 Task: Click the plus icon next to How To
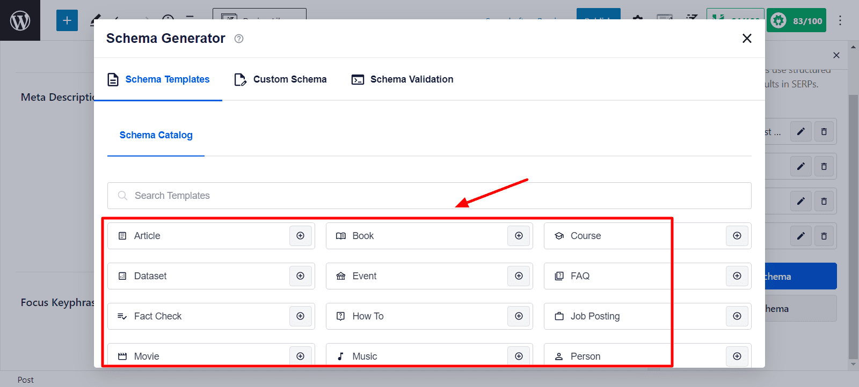pyautogui.click(x=519, y=316)
